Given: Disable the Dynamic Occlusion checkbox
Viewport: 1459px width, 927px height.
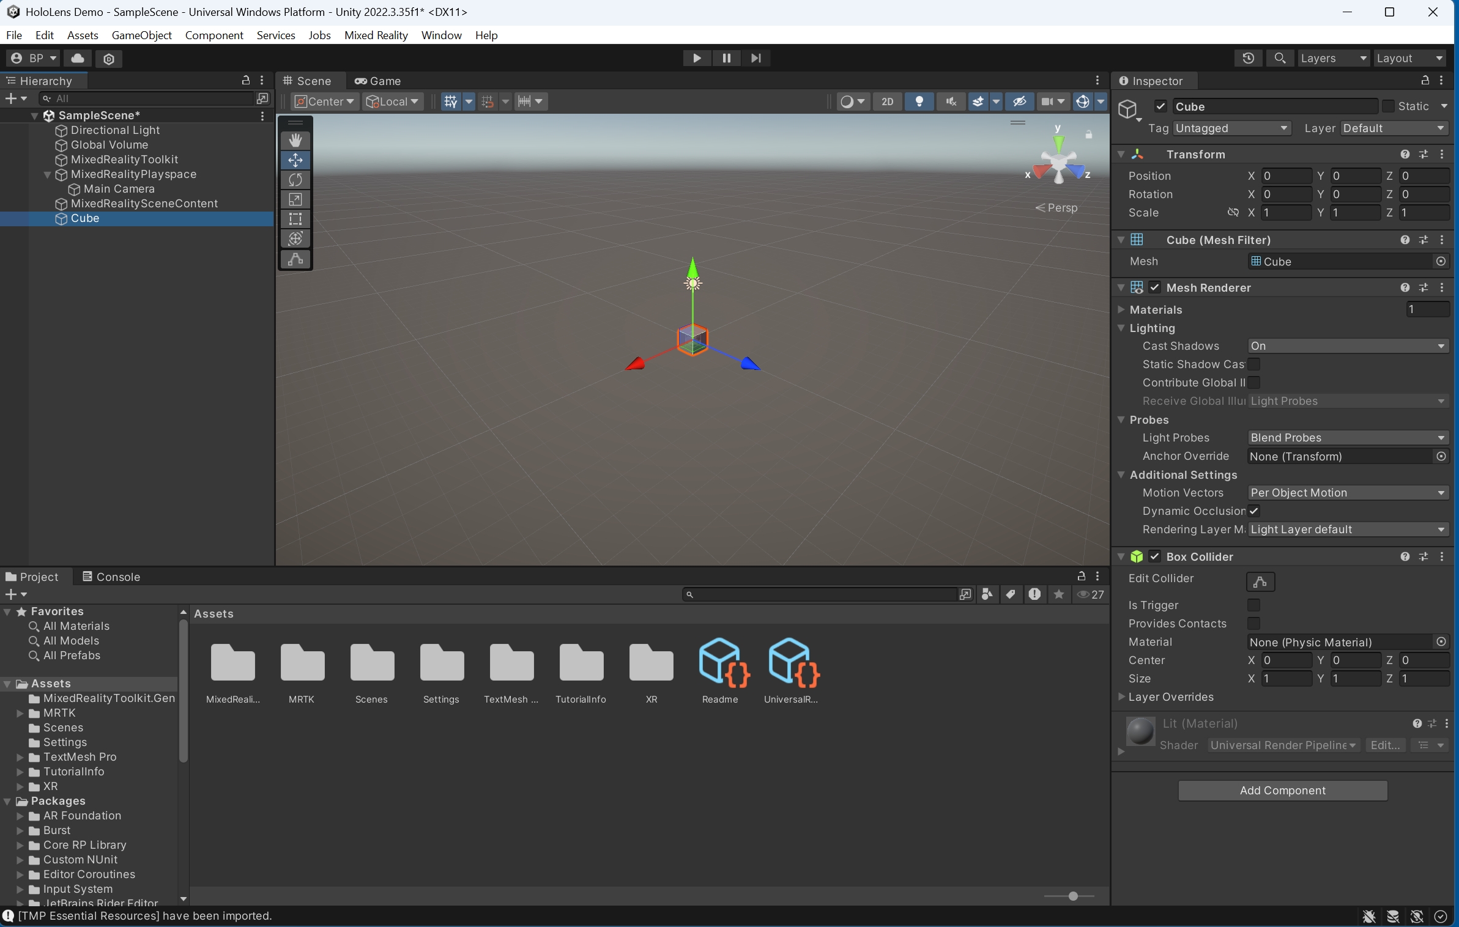Looking at the screenshot, I should click(x=1253, y=511).
